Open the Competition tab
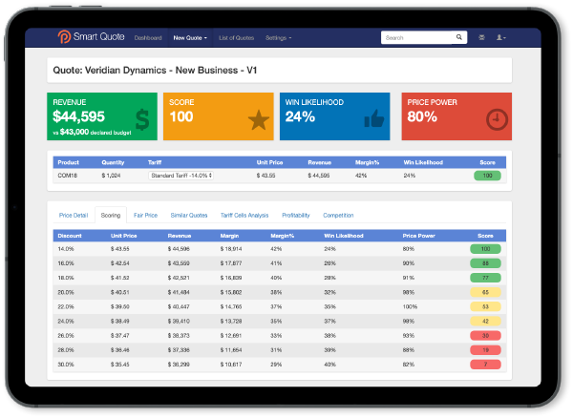This screenshot has height=418, width=573. 338,215
